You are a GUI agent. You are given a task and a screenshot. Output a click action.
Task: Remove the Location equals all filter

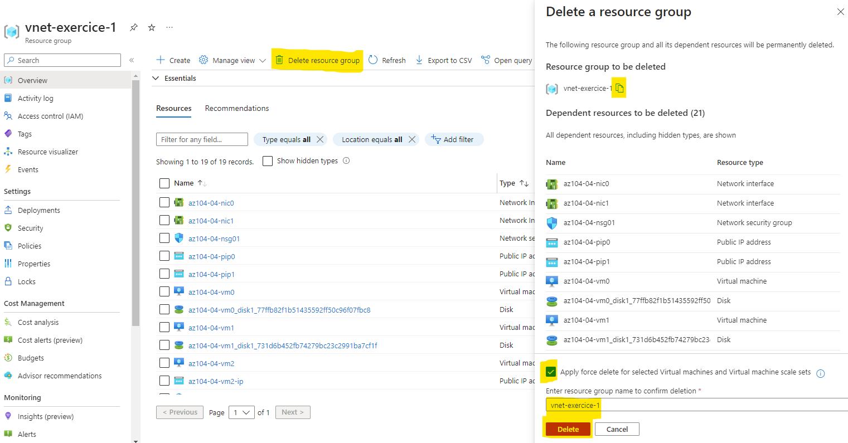click(412, 139)
